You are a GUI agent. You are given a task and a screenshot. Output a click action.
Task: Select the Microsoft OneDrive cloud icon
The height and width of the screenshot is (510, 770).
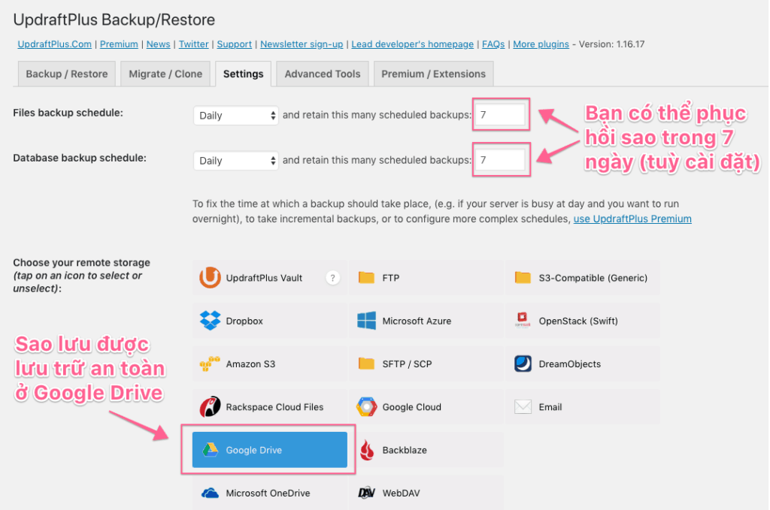click(x=210, y=493)
